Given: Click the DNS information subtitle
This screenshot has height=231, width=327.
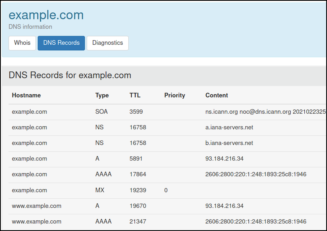Looking at the screenshot, I should tap(30, 27).
